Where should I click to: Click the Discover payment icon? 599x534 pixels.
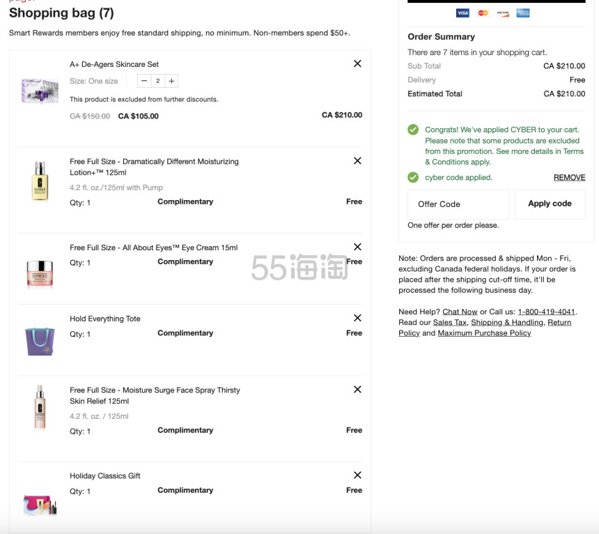coord(503,13)
